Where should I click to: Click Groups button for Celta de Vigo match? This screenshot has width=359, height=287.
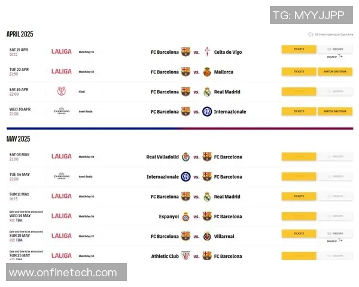coord(334,50)
